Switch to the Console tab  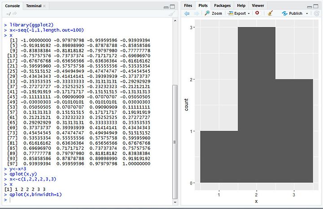(x=13, y=6)
